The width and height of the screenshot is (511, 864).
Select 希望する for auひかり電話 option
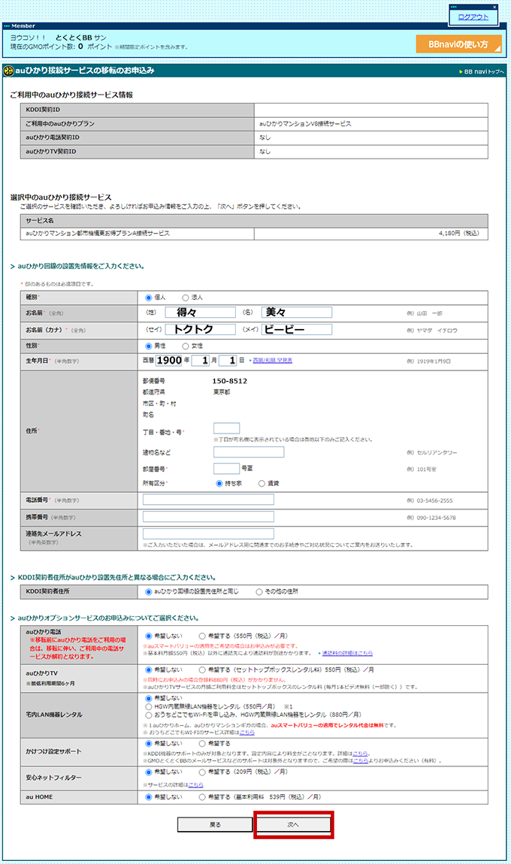tap(203, 636)
